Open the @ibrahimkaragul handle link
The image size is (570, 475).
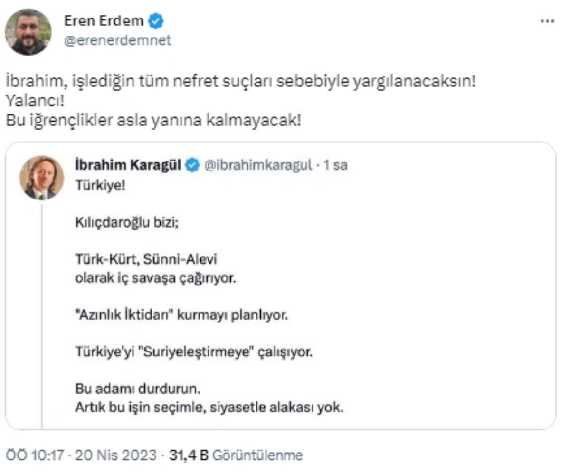click(258, 165)
